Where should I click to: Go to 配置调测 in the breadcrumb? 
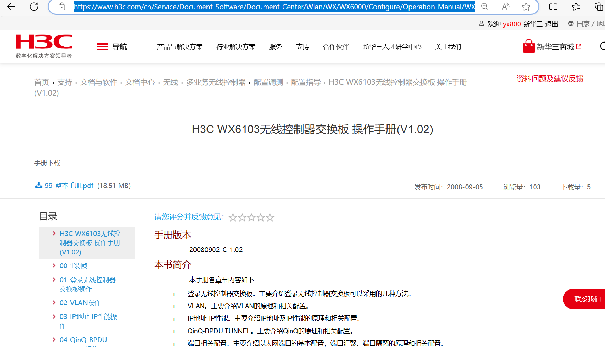[x=268, y=82]
